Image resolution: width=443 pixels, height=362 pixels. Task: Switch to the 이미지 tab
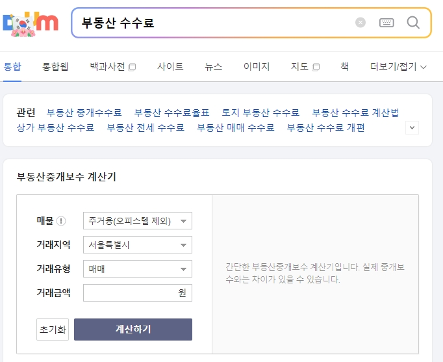(x=257, y=67)
